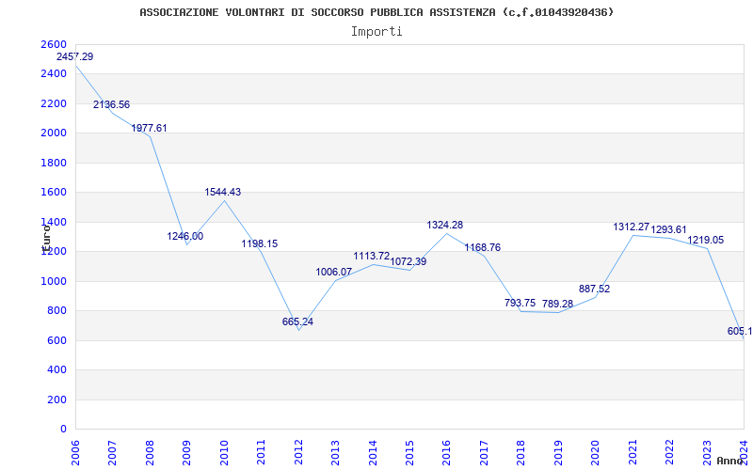The width and height of the screenshot is (753, 470).
Task: Click the 1324.28 data label
Action: (x=445, y=225)
